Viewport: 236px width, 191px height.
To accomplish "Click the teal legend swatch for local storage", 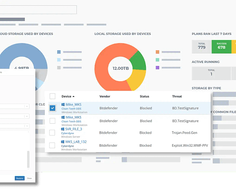I will (x=157, y=60).
